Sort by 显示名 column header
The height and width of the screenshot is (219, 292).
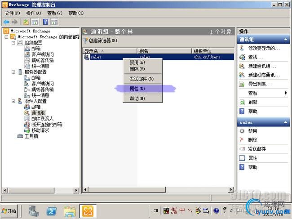point(110,51)
